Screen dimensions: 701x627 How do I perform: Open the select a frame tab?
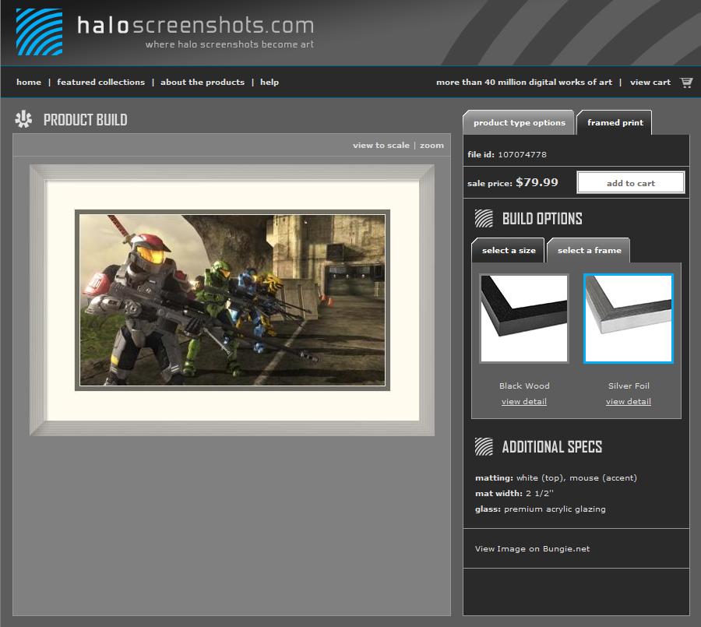pyautogui.click(x=589, y=251)
